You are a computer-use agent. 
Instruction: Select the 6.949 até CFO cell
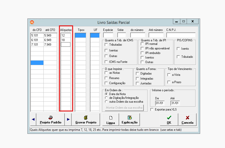[50, 40]
